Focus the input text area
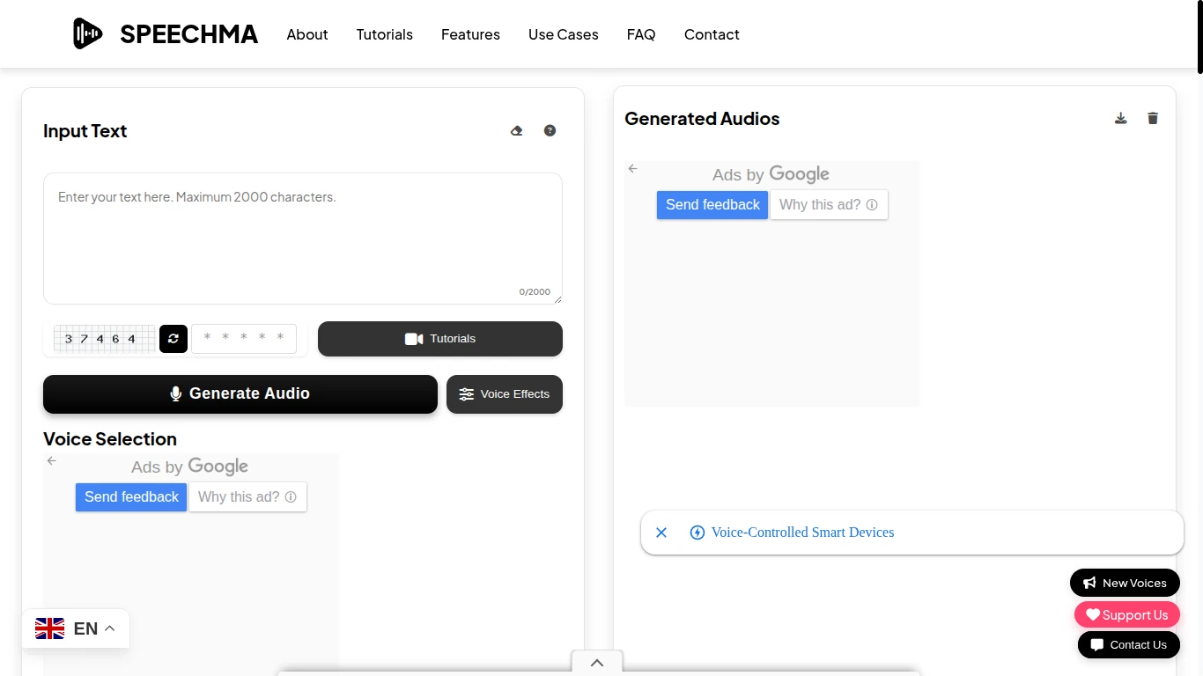1203x676 pixels. pyautogui.click(x=303, y=239)
